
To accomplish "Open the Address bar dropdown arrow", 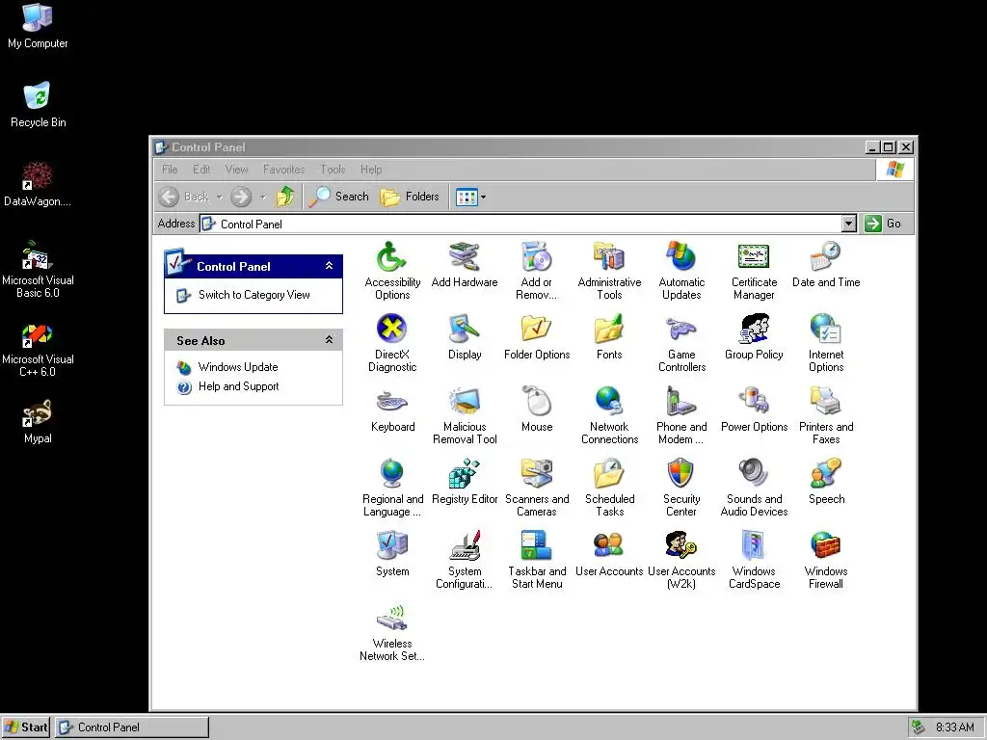I will pos(848,224).
